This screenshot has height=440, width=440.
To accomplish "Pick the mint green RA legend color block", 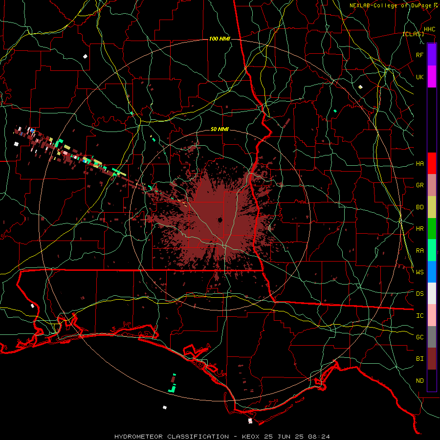I will point(432,250).
